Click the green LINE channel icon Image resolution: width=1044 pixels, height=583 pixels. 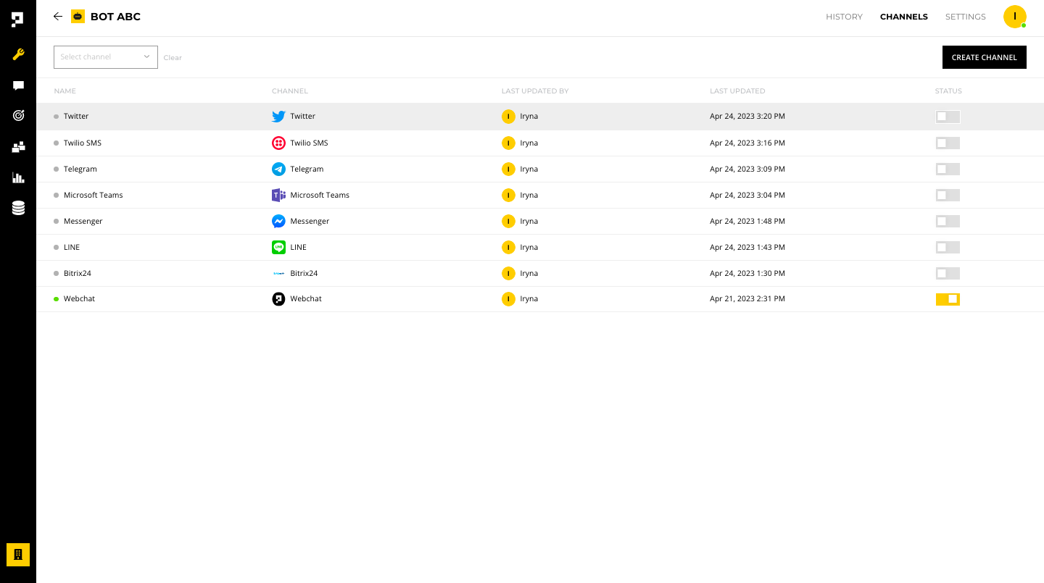(278, 247)
